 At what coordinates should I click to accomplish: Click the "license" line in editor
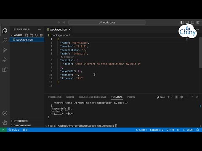pyautogui.click(x=72, y=78)
